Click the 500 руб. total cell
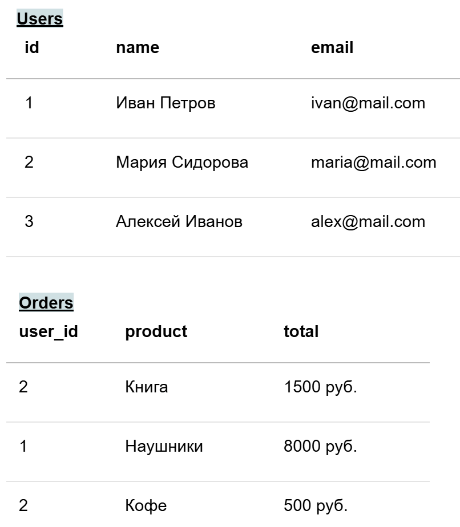 click(x=315, y=505)
